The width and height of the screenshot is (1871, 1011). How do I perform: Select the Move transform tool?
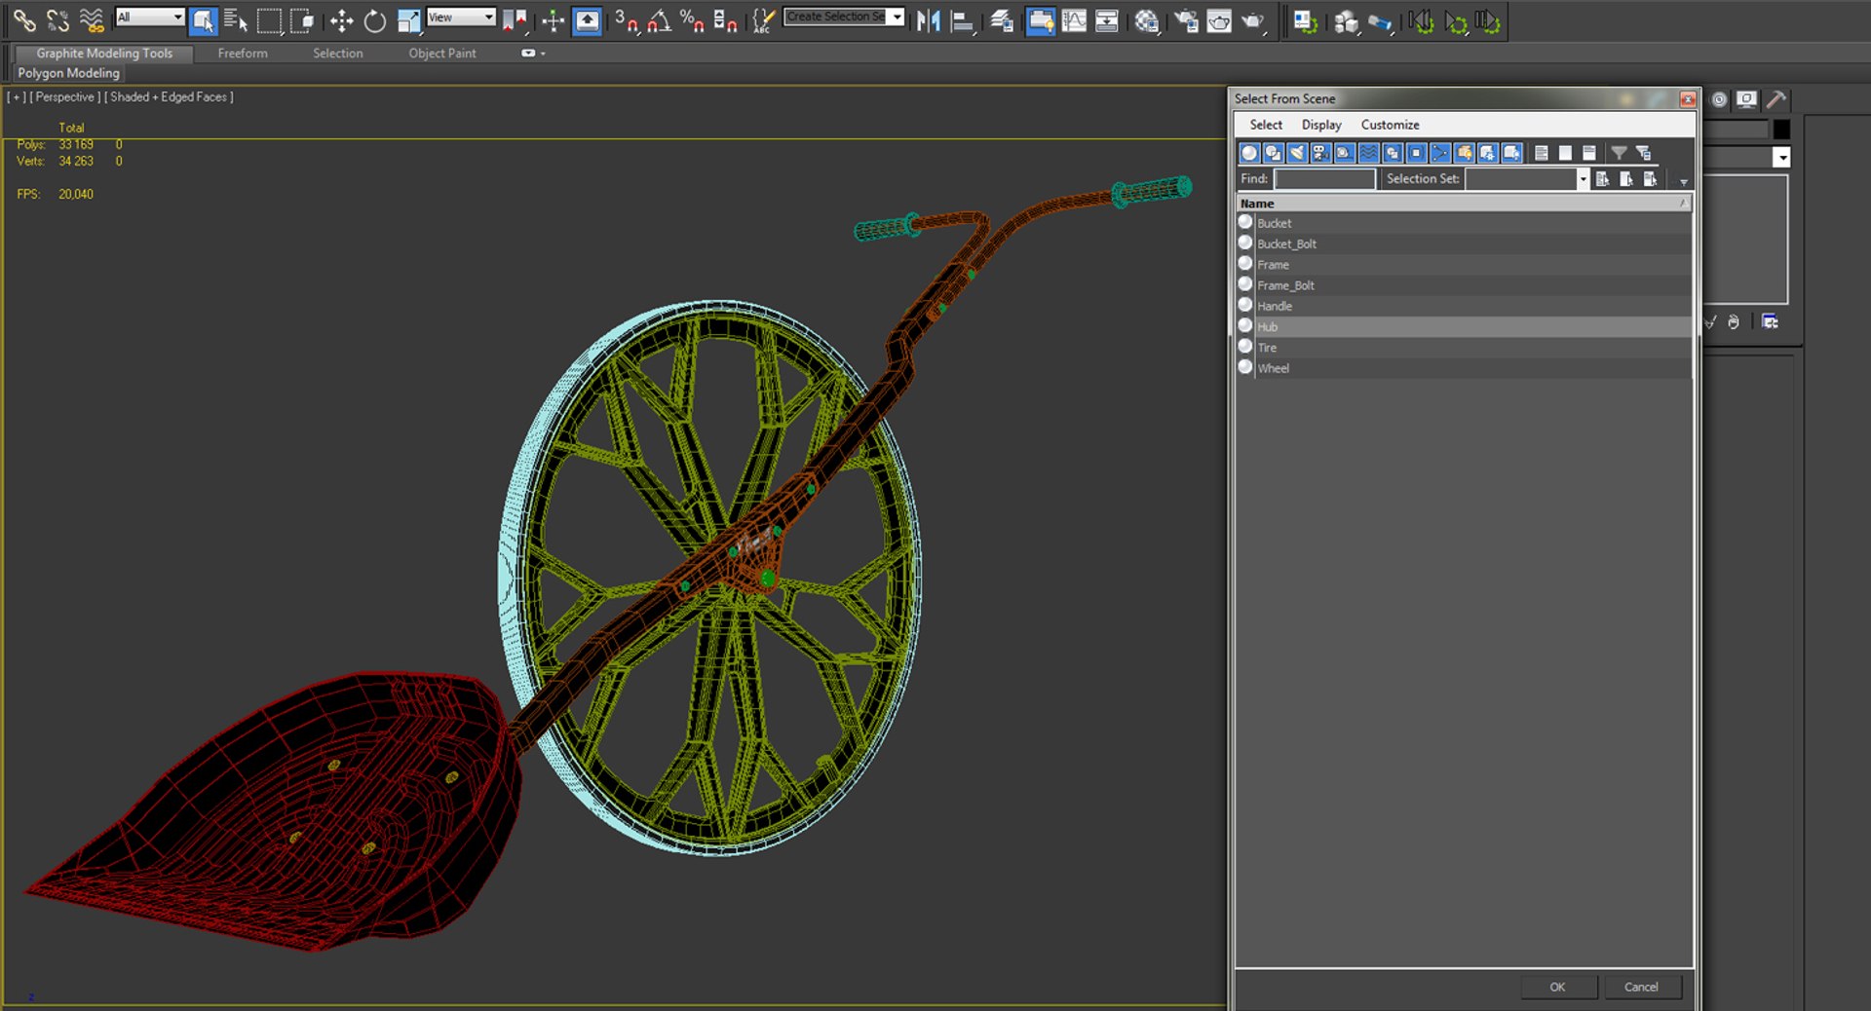tap(341, 20)
